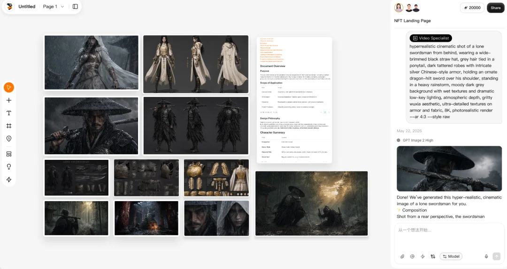Toggle the sidebar panel layout icon

point(75,7)
